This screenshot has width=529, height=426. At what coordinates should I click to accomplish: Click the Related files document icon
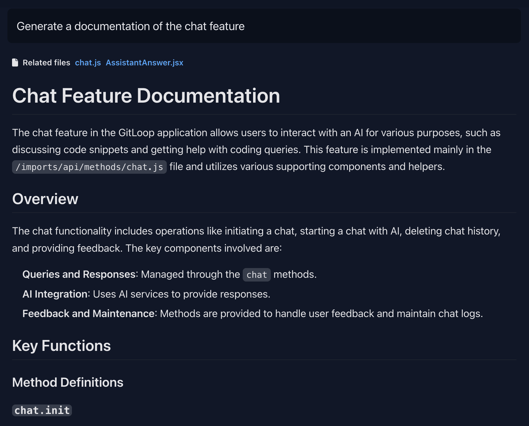click(15, 62)
